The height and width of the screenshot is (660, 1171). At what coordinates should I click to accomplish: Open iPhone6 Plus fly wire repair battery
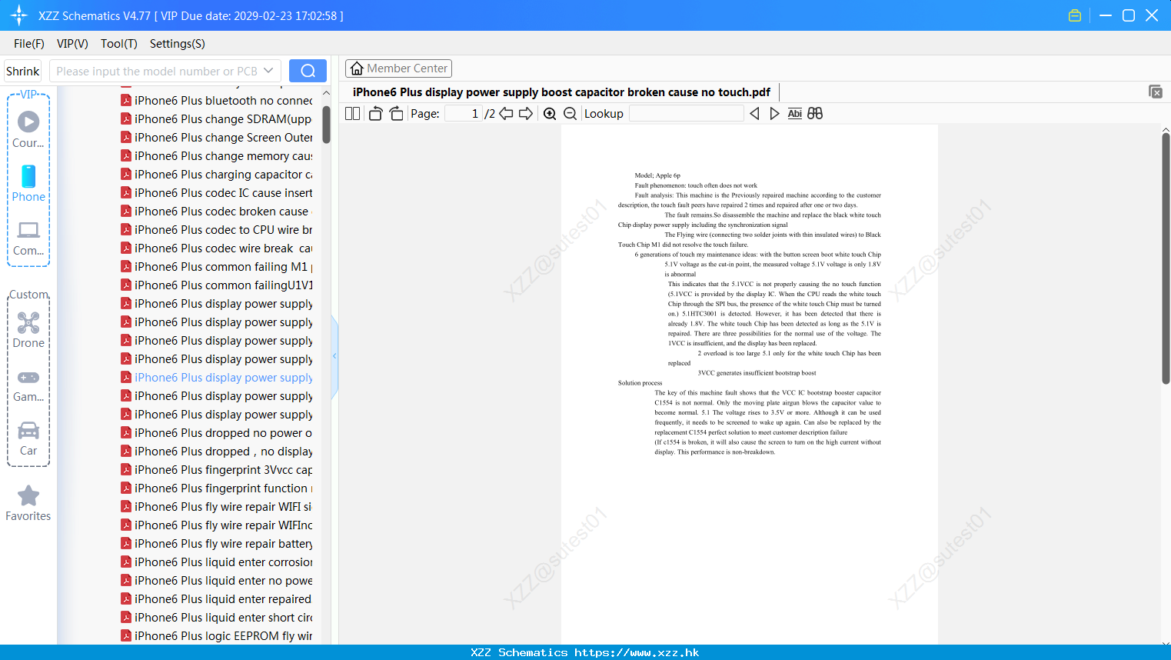tap(217, 544)
